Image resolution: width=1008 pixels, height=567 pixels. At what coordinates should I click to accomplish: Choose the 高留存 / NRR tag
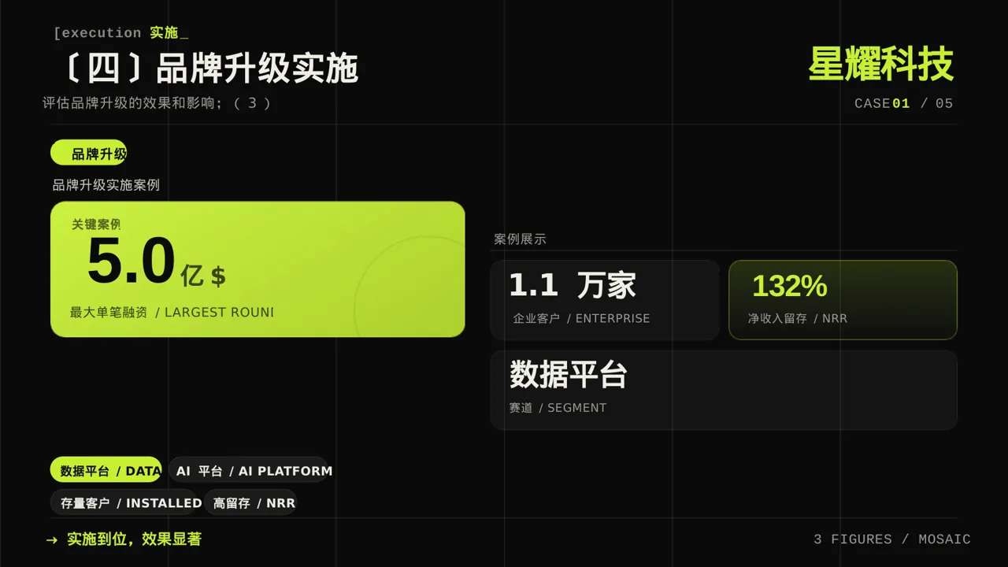click(250, 502)
